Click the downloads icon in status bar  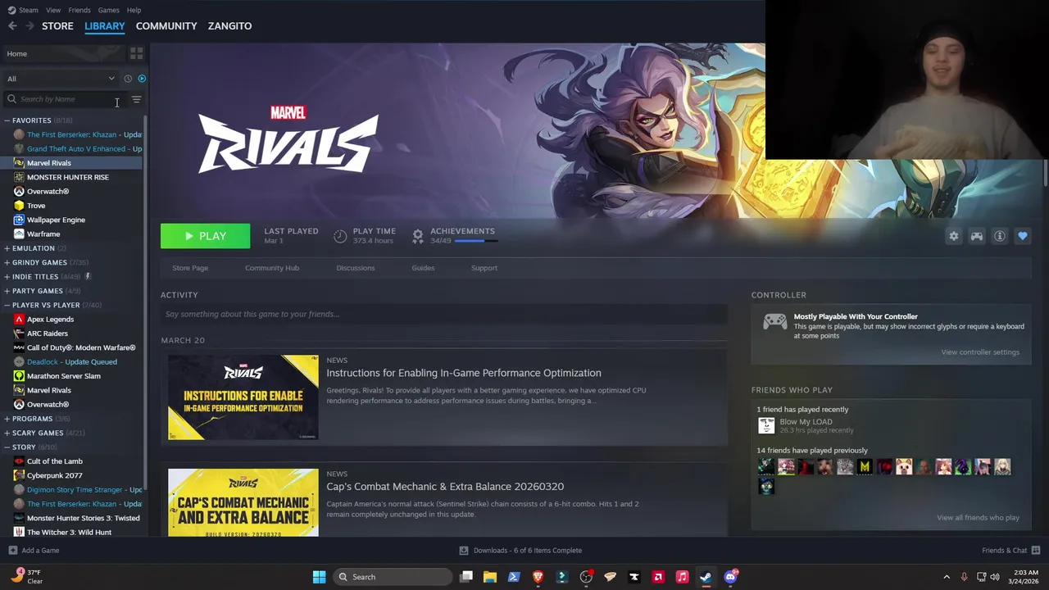click(464, 551)
